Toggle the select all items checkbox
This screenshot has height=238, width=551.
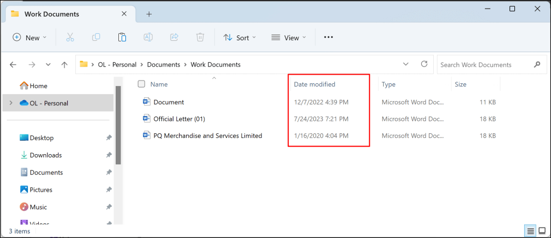click(142, 84)
